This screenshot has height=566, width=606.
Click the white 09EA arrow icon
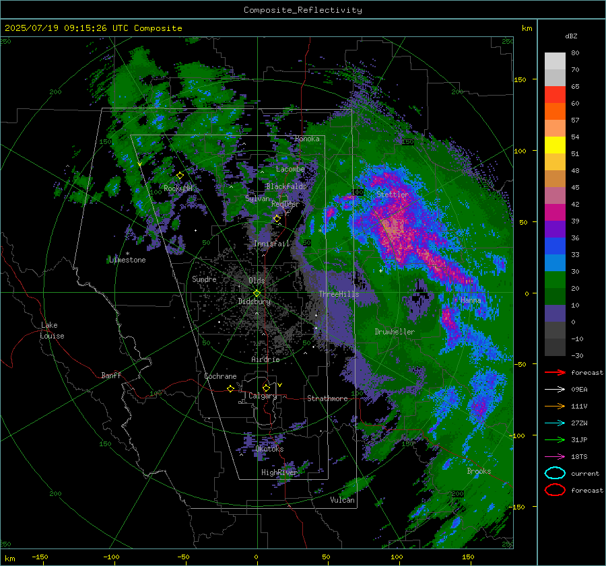[x=555, y=390]
